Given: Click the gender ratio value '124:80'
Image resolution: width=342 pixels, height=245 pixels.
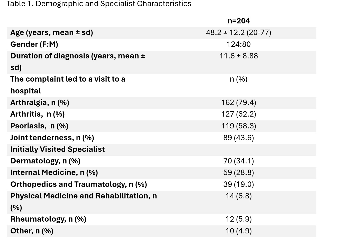Looking at the screenshot, I should 238,44.
